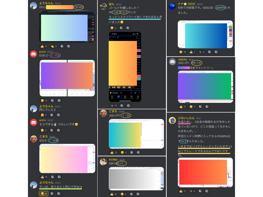The height and width of the screenshot is (197, 263).
Task: Toggle thumbs-up reaction on ようちゃん's GOLD post
Action: click(x=44, y=46)
